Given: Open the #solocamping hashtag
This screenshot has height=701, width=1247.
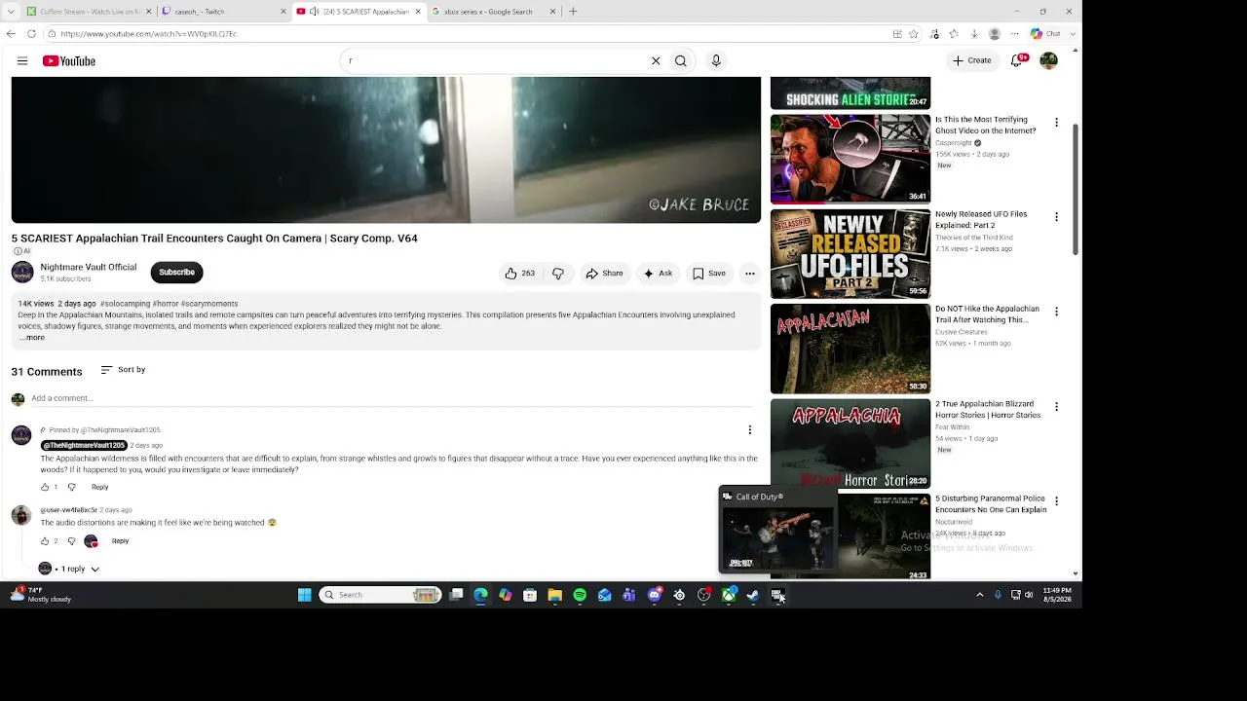Looking at the screenshot, I should pos(127,304).
